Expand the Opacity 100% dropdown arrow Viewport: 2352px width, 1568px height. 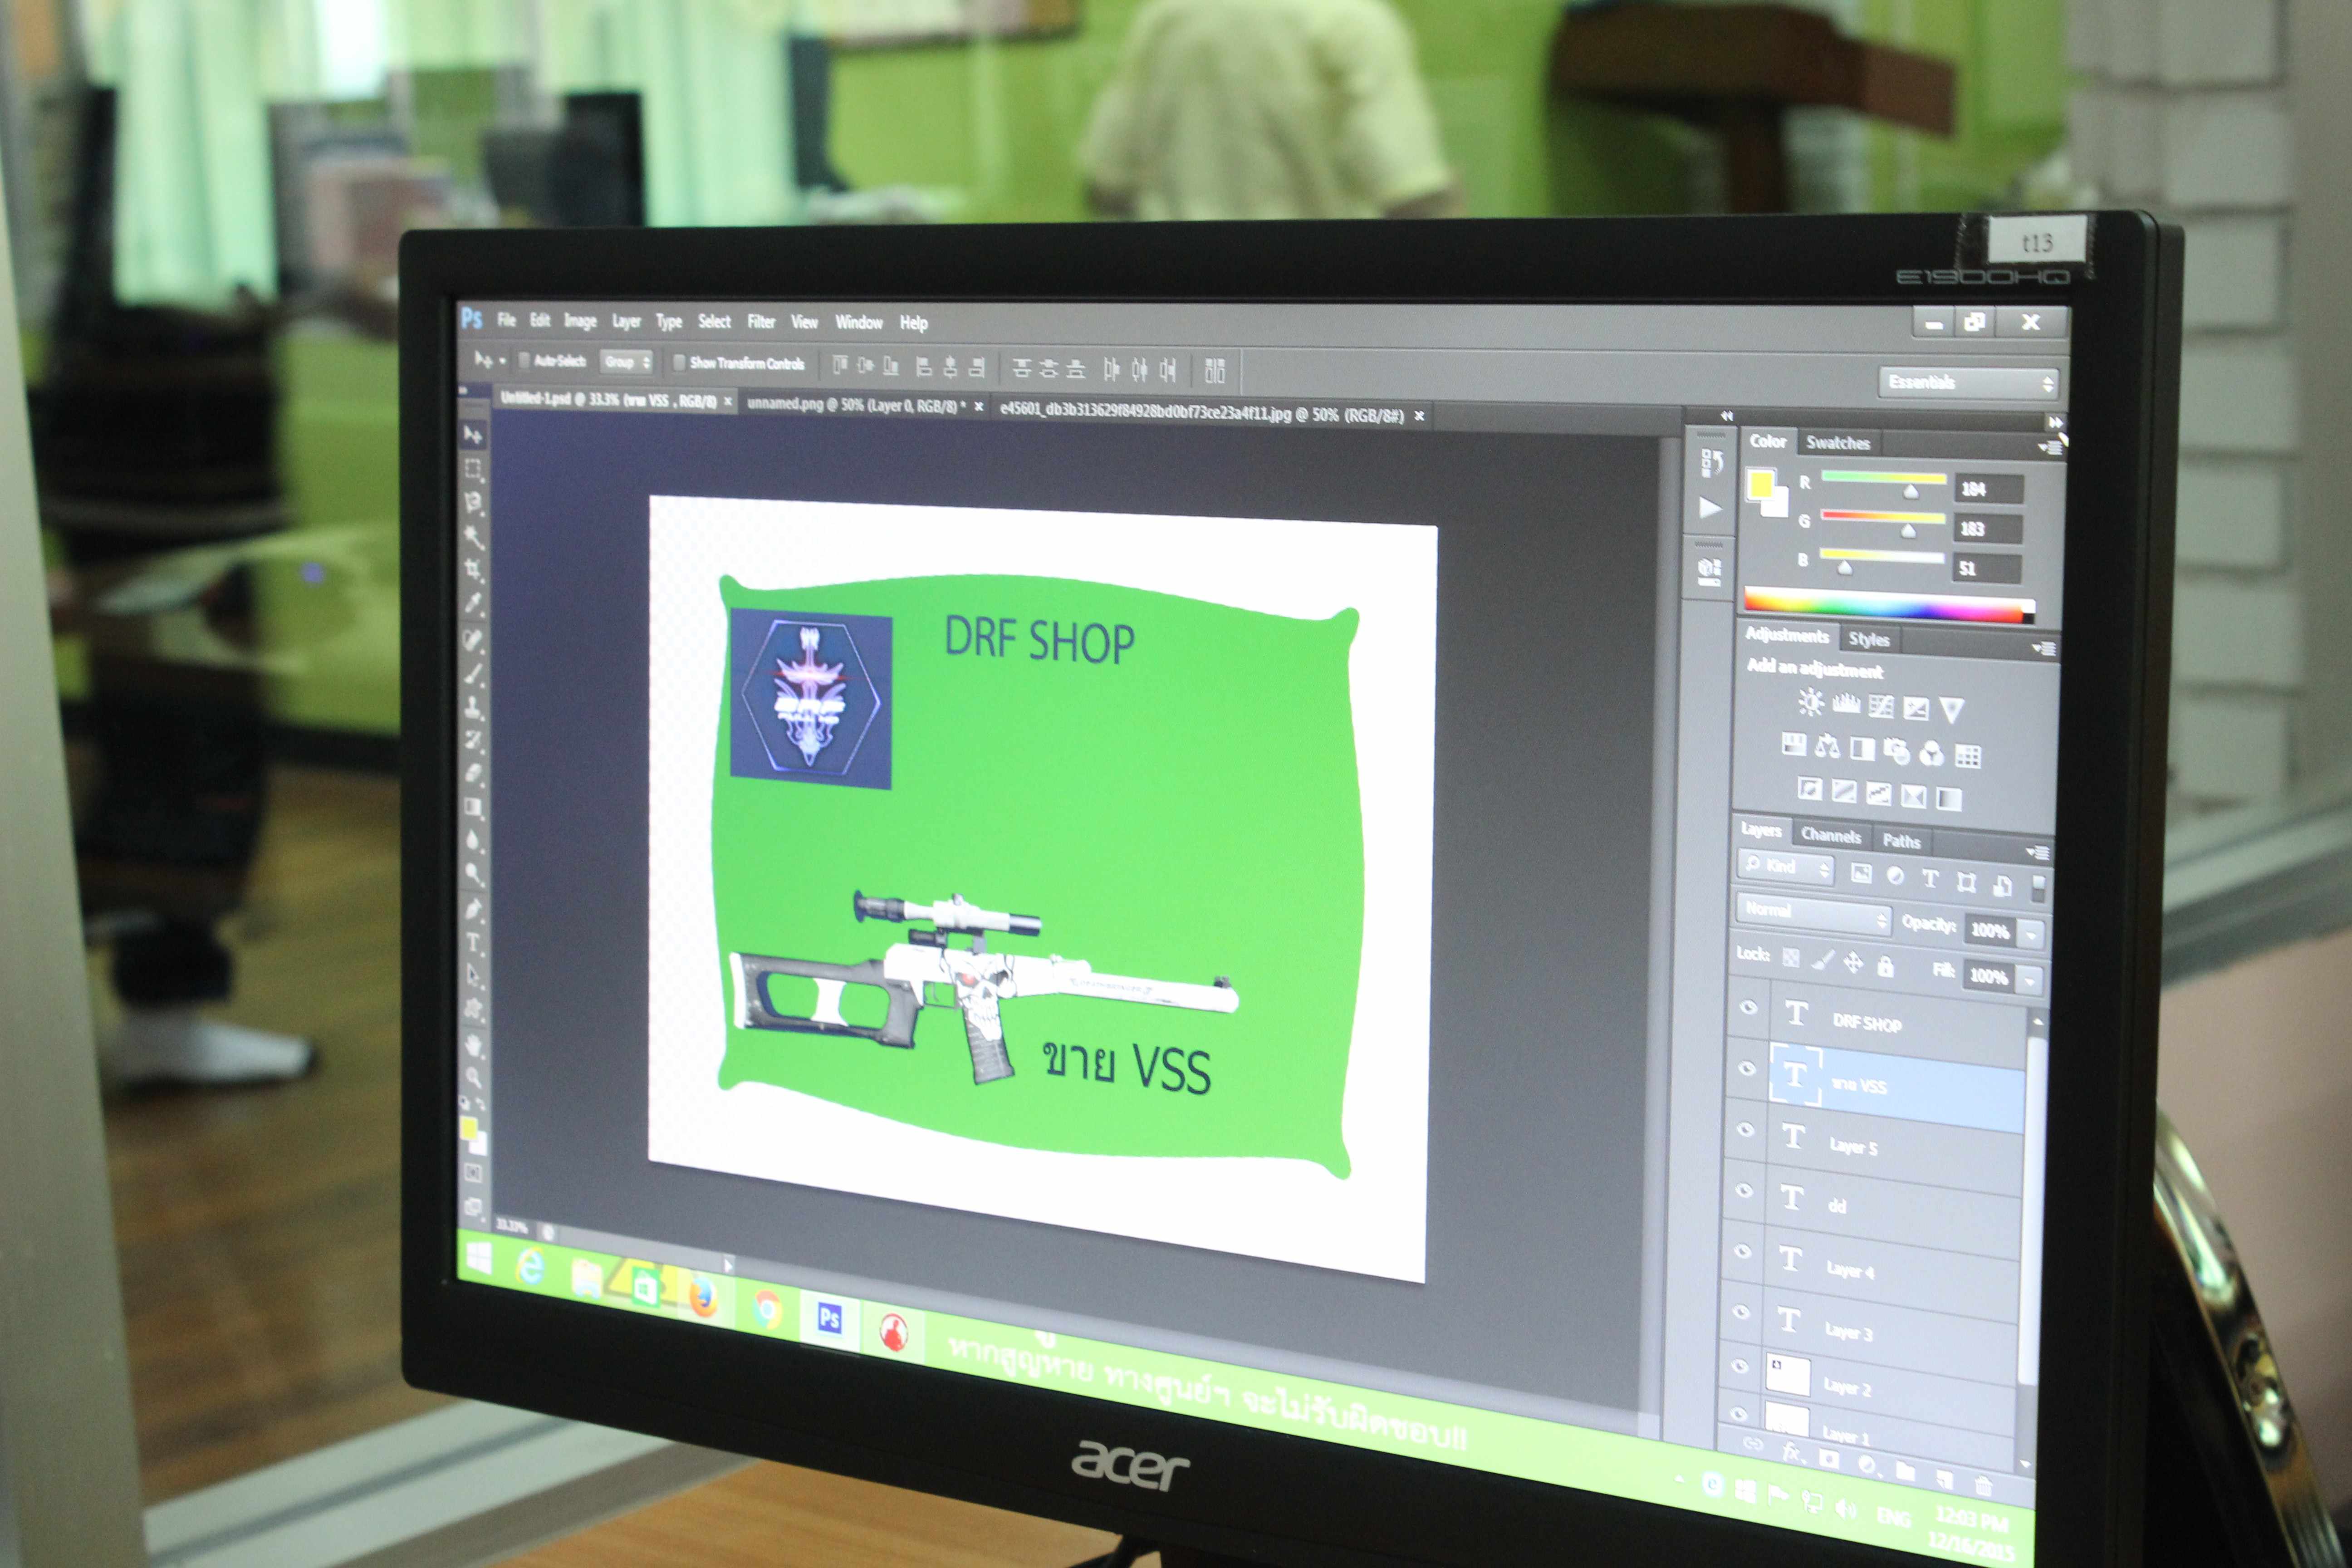tap(2031, 934)
